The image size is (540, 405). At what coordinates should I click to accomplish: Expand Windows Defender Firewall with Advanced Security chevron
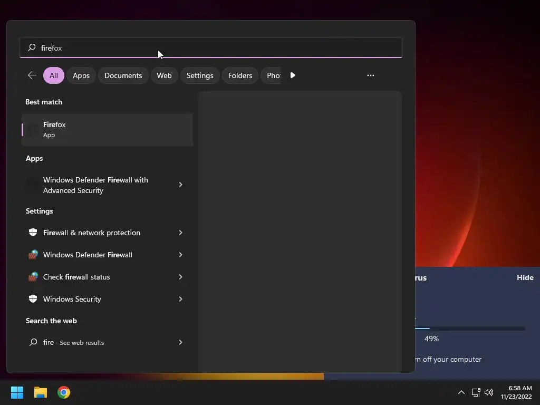coord(180,185)
